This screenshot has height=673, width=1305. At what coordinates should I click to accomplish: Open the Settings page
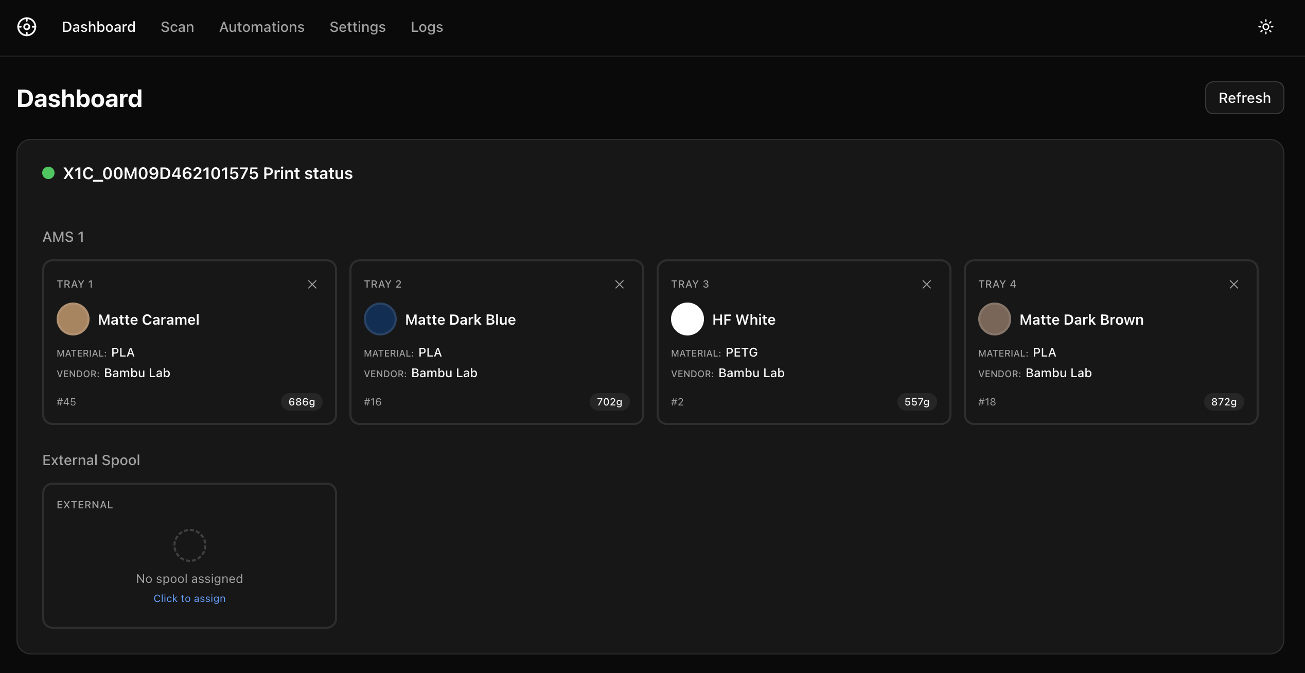[357, 27]
